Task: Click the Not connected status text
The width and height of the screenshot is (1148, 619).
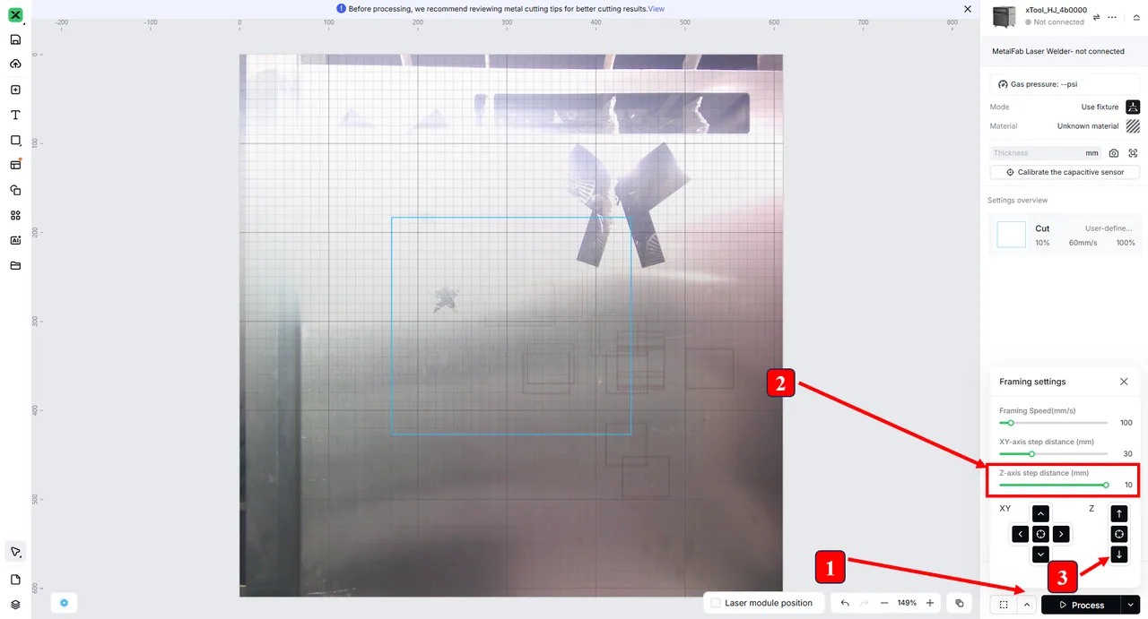Action: (1058, 22)
